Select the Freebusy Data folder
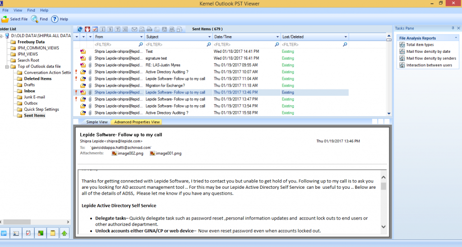This screenshot has height=247, width=462. 31,42
